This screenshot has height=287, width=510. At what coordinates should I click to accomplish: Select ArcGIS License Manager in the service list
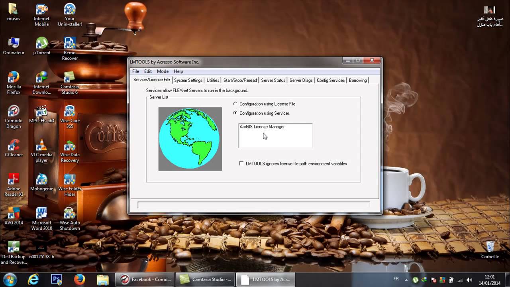[x=262, y=127]
